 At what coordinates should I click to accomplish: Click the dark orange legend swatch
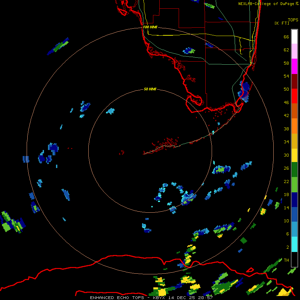click(x=294, y=111)
